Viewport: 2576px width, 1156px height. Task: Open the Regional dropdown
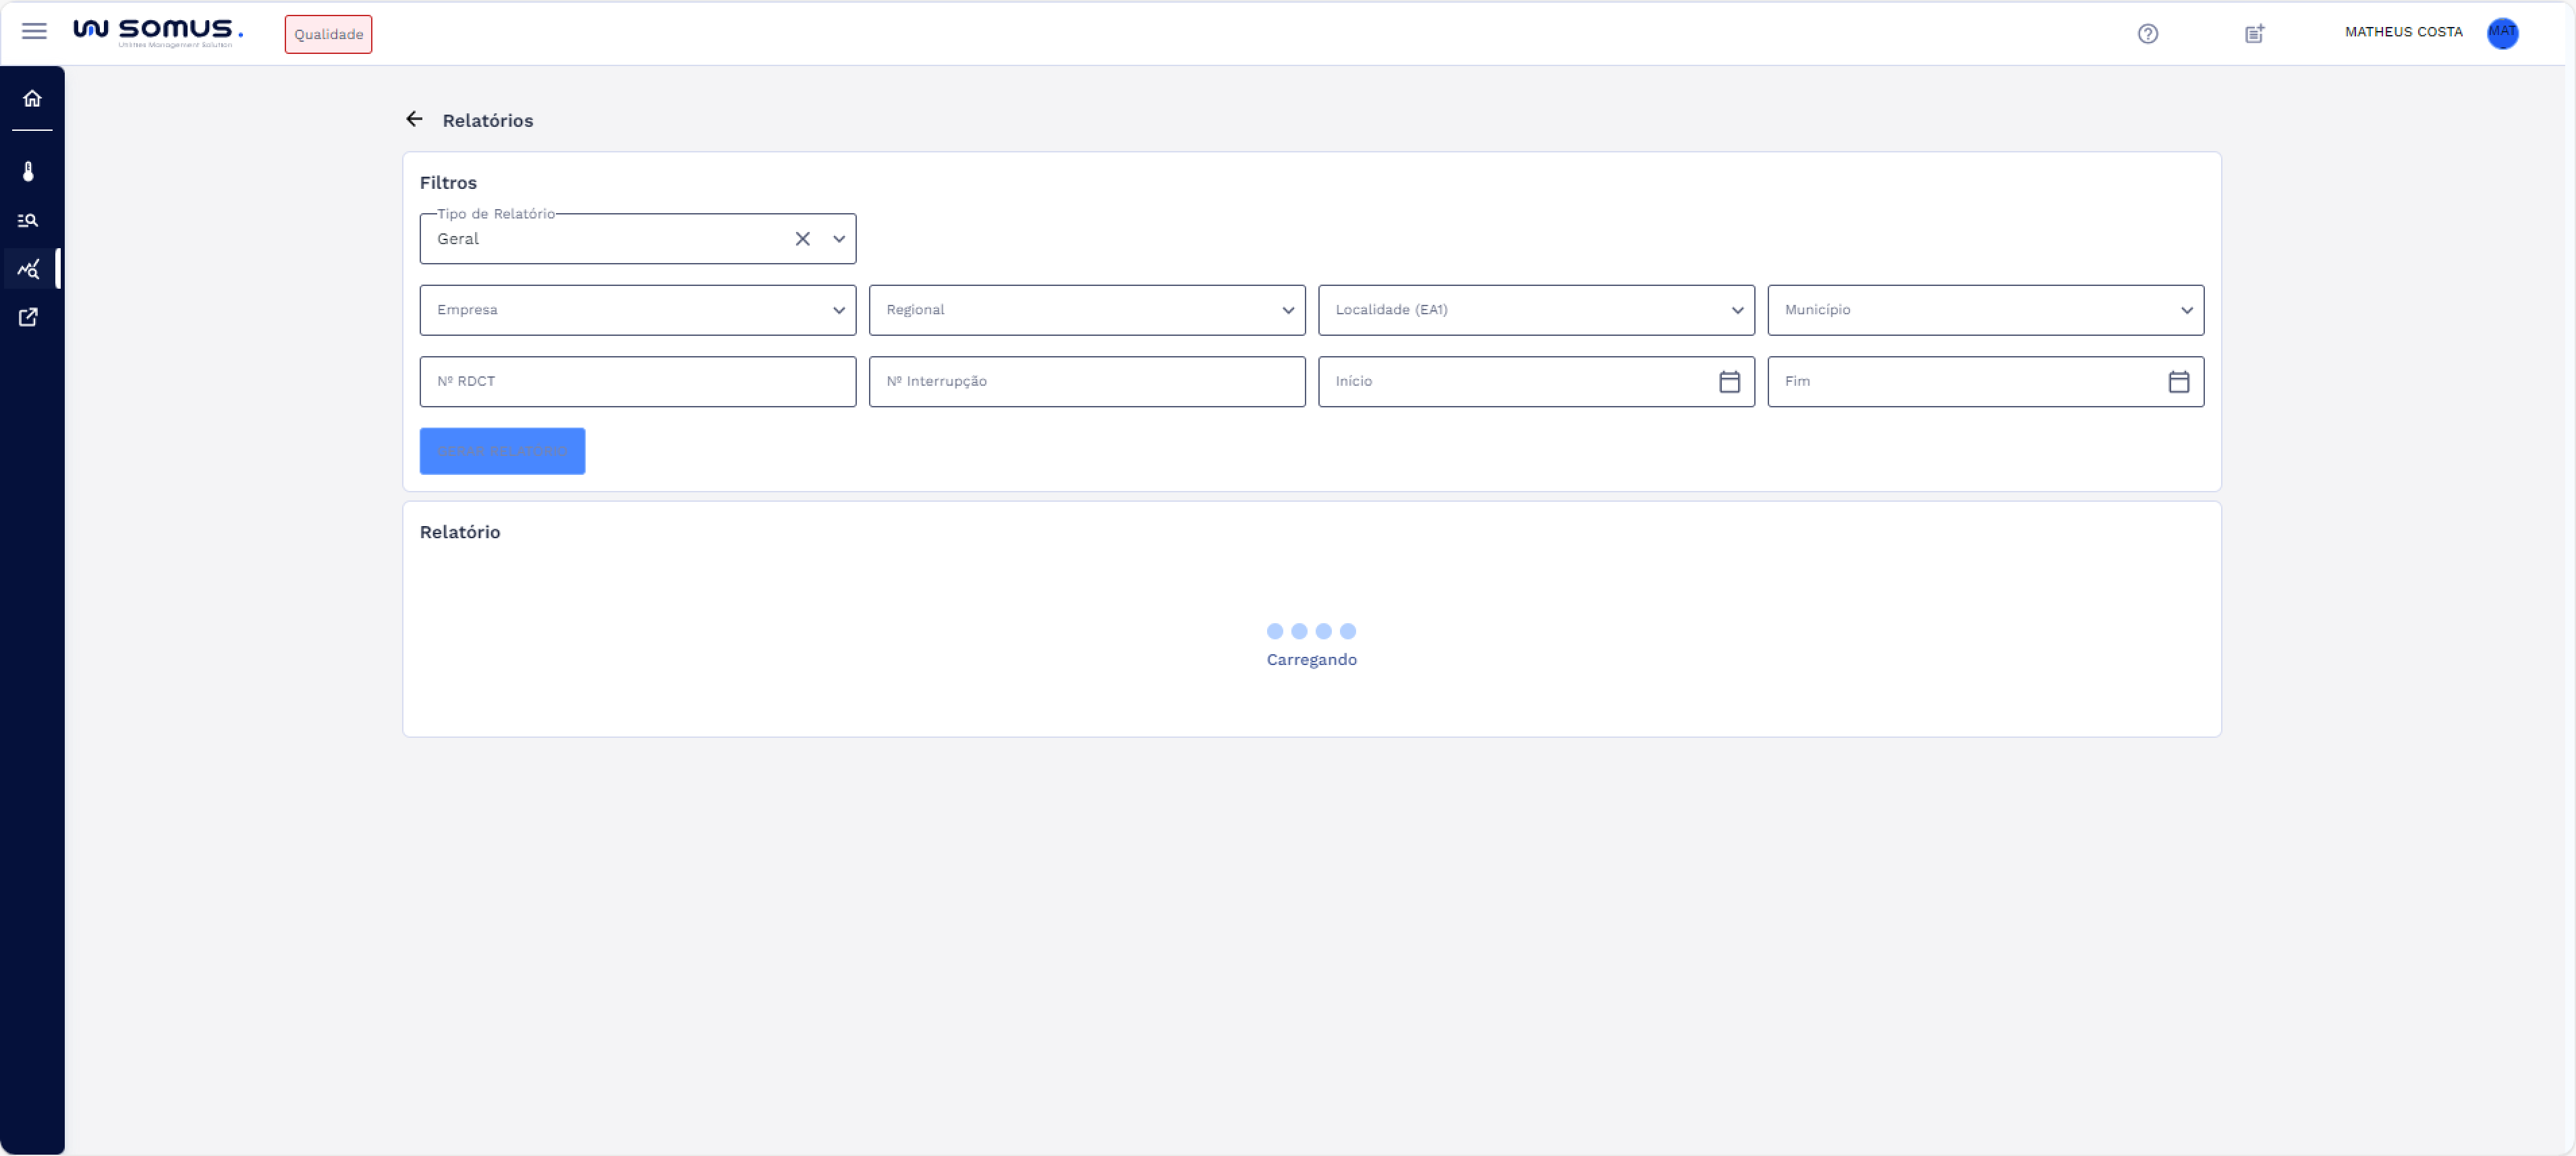pos(1086,310)
